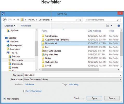
Task: Click the Refresh button in address bar
Action: point(81,20)
